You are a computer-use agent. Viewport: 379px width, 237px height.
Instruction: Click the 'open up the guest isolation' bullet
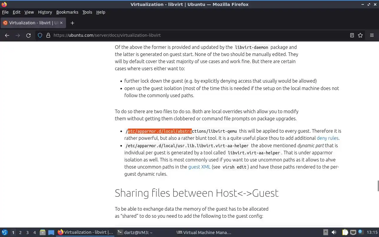point(232,92)
